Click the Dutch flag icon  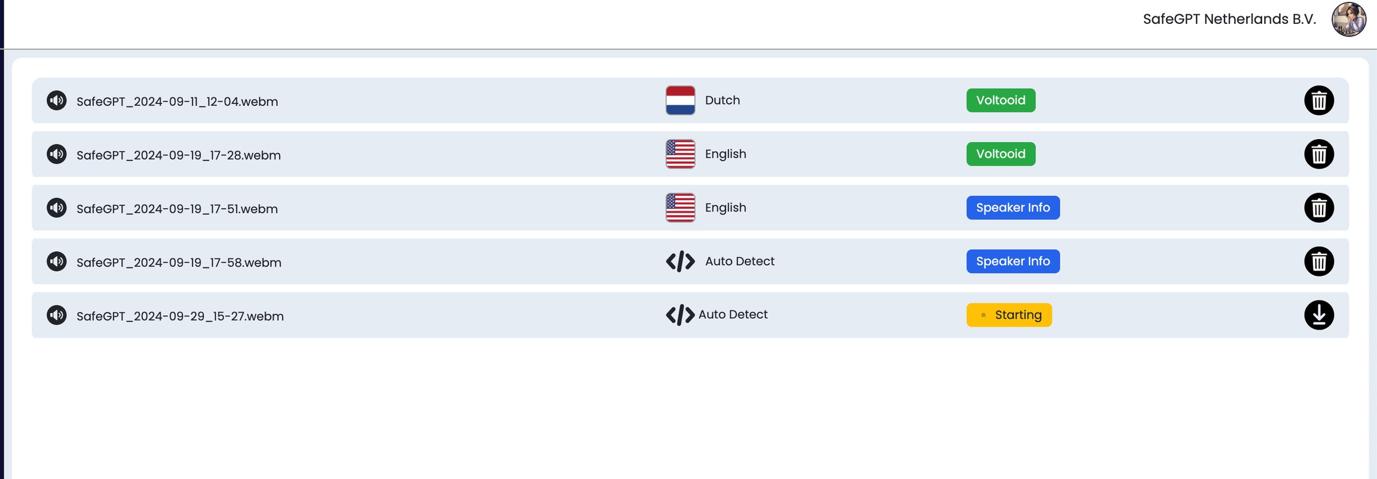[680, 100]
